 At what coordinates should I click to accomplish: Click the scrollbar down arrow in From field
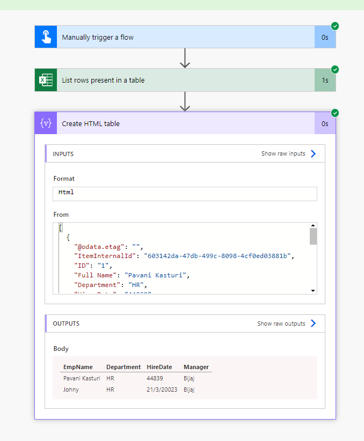(x=312, y=290)
